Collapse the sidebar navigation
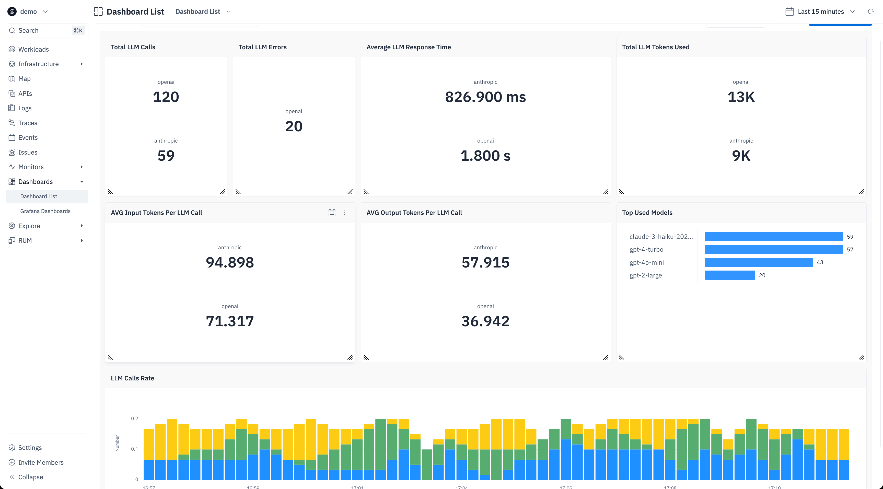The height and width of the screenshot is (489, 883). 47,477
